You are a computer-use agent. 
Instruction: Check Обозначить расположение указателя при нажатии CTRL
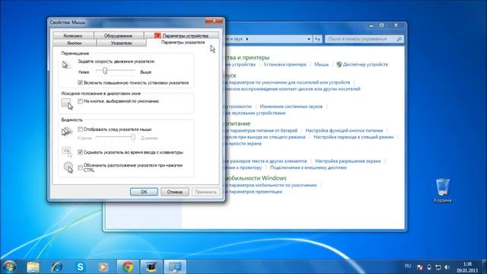80,167
